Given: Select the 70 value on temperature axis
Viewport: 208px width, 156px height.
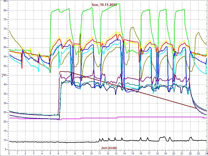Looking at the screenshot, I should pyautogui.click(x=4, y=29).
